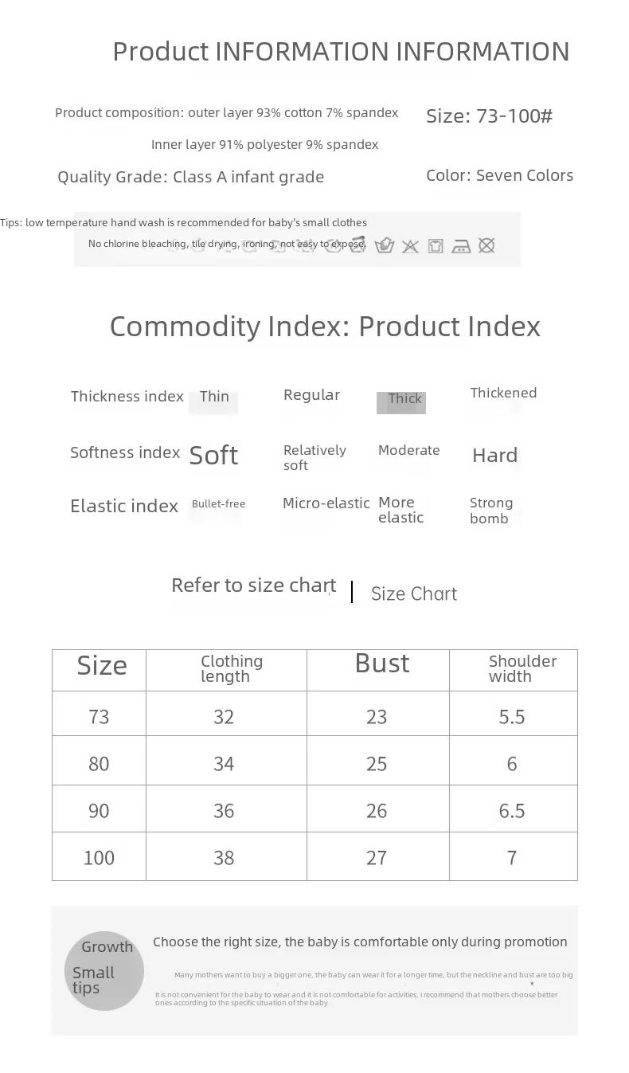Click the ironing care symbol
Viewport: 629px width, 1073px height.
click(461, 246)
